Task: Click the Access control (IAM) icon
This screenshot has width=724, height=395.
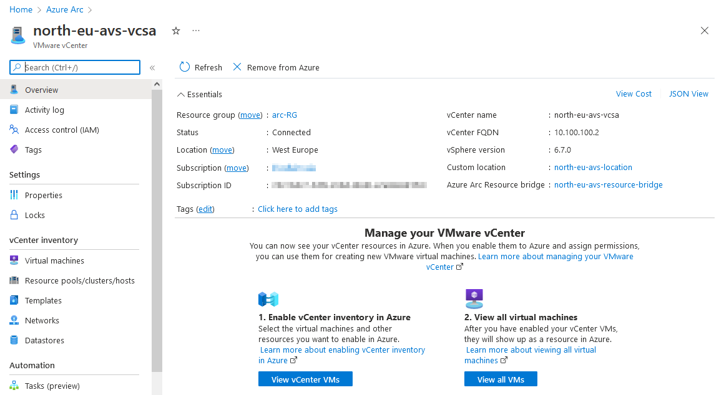Action: tap(14, 130)
